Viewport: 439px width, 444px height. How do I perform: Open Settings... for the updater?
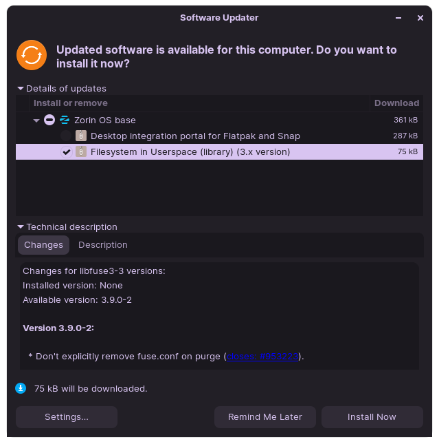click(67, 417)
